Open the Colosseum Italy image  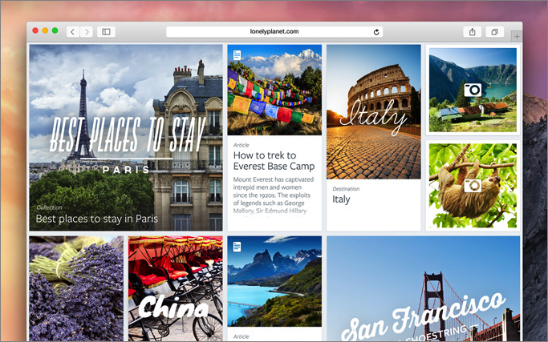(x=374, y=111)
